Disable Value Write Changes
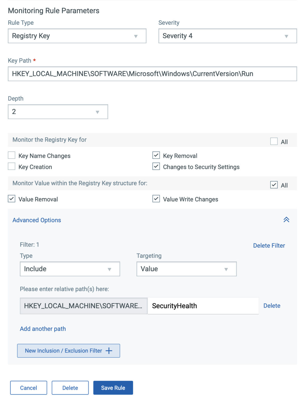The height and width of the screenshot is (400, 304). 156,199
